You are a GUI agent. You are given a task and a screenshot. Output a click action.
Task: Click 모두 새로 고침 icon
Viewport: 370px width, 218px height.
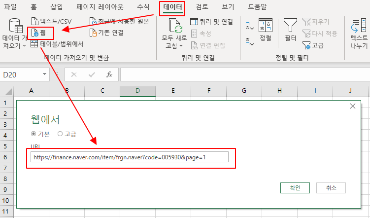[x=175, y=26]
